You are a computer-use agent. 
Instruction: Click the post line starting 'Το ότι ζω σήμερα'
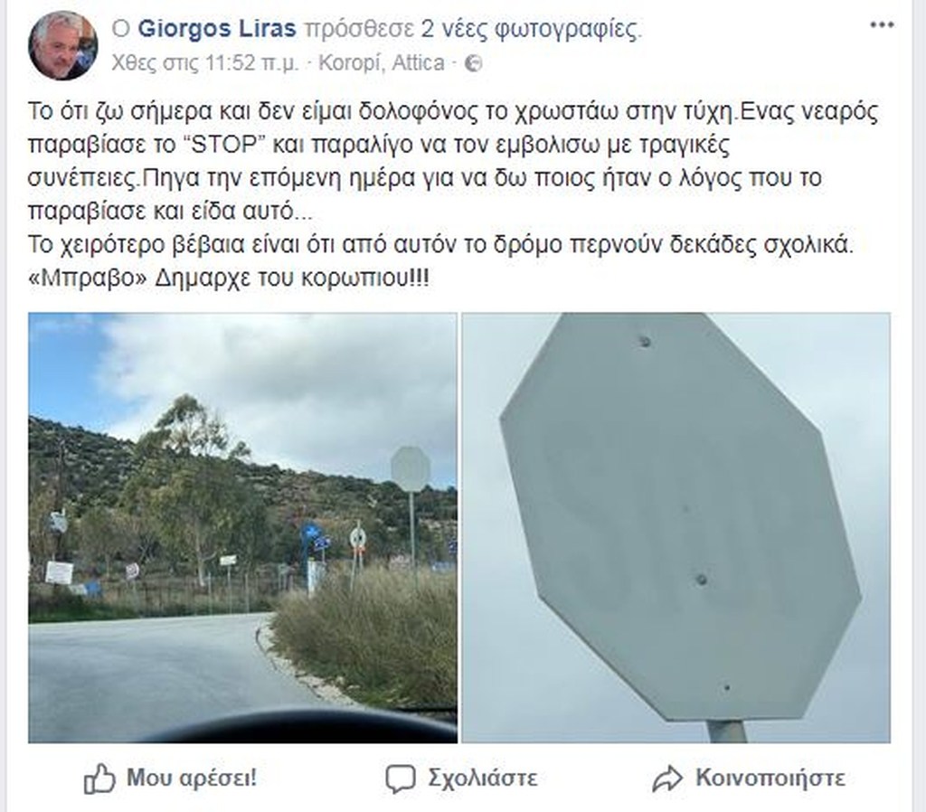(453, 111)
